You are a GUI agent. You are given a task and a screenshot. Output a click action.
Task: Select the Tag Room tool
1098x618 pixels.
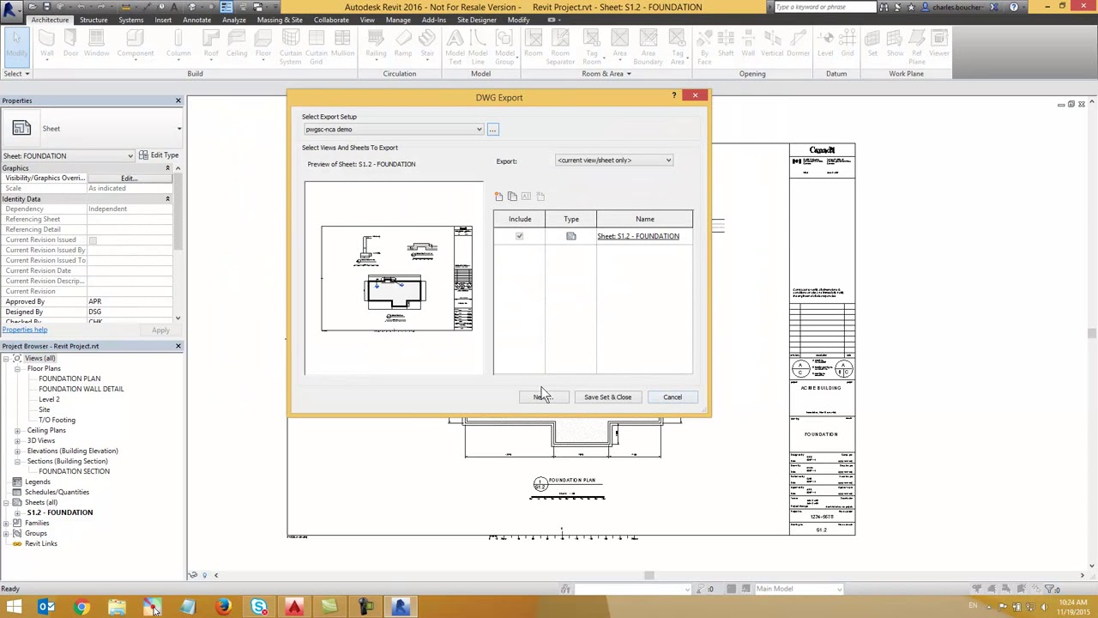point(591,47)
